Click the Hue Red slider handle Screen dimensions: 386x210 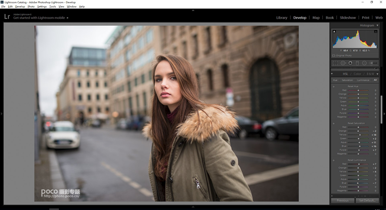pyautogui.click(x=358, y=90)
